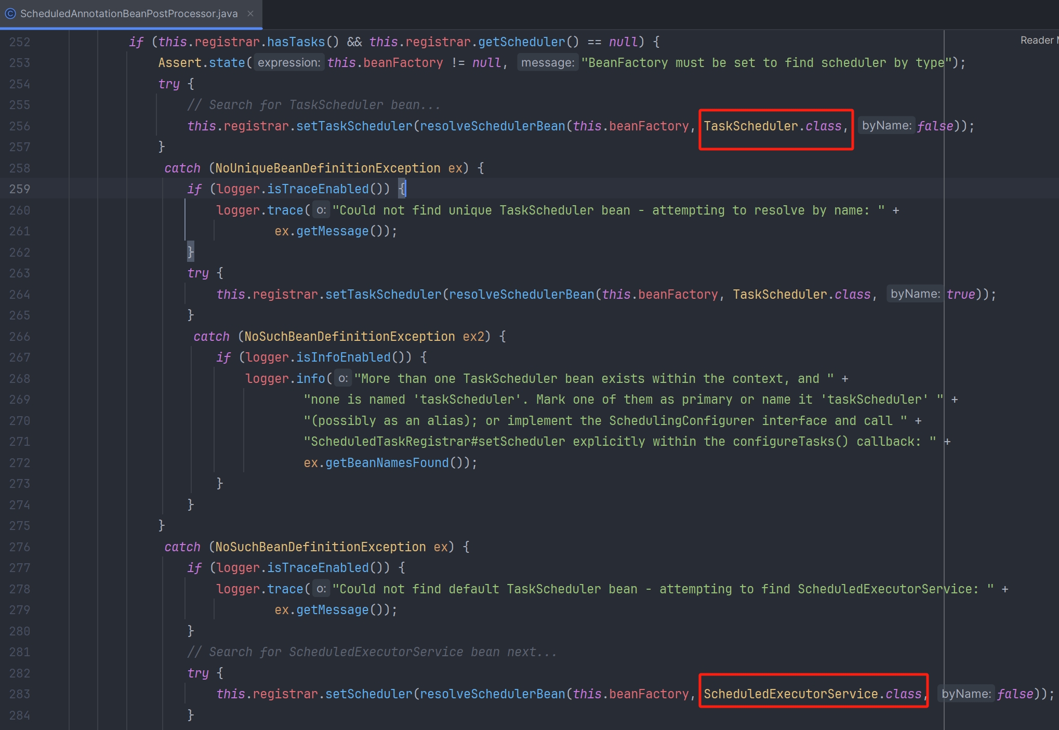Click line number 252 in the gutter
Image resolution: width=1059 pixels, height=730 pixels.
20,42
